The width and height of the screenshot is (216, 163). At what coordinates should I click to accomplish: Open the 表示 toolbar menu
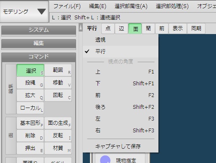pos(178,29)
